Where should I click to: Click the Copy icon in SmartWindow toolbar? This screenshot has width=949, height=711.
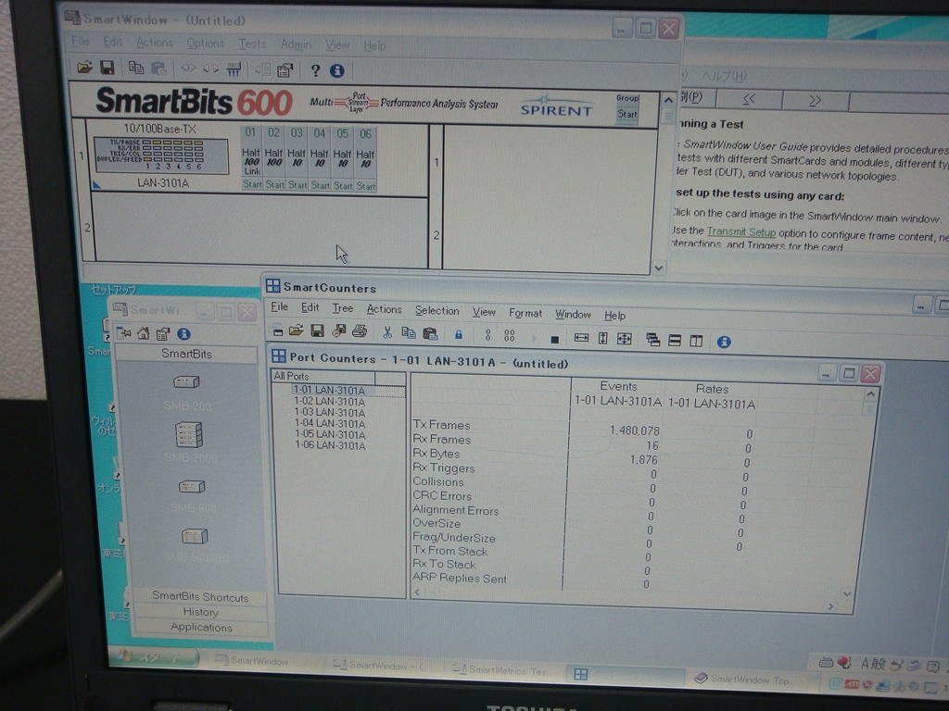click(x=136, y=69)
